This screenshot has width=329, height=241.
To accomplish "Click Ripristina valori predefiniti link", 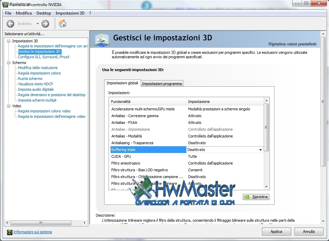I will [292, 44].
